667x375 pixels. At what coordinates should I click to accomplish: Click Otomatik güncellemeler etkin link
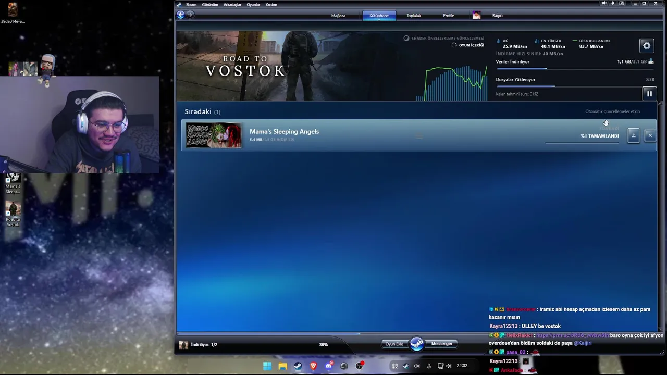coord(612,111)
